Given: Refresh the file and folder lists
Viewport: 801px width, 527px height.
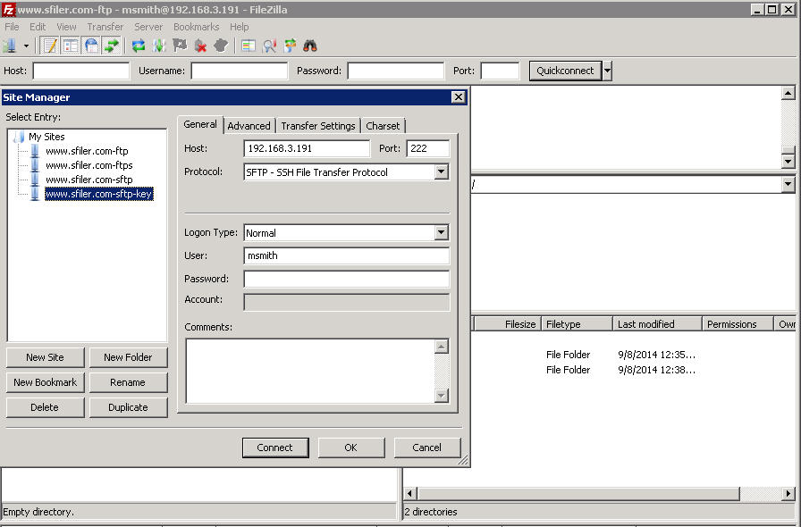Looking at the screenshot, I should point(139,46).
